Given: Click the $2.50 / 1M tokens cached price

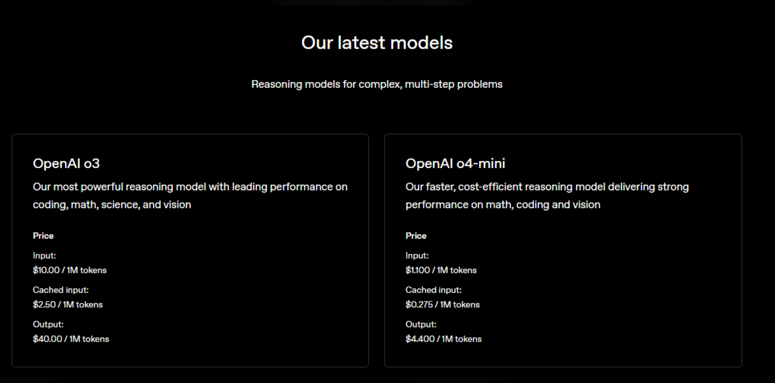Looking at the screenshot, I should point(67,304).
